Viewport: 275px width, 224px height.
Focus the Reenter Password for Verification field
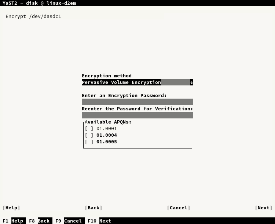point(137,115)
